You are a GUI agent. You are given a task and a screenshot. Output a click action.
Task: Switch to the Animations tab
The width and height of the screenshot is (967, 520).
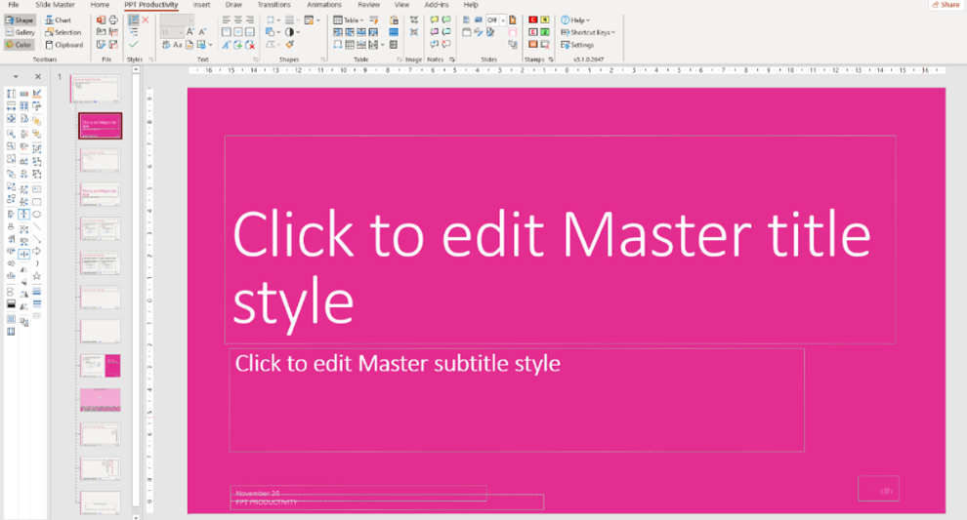323,4
